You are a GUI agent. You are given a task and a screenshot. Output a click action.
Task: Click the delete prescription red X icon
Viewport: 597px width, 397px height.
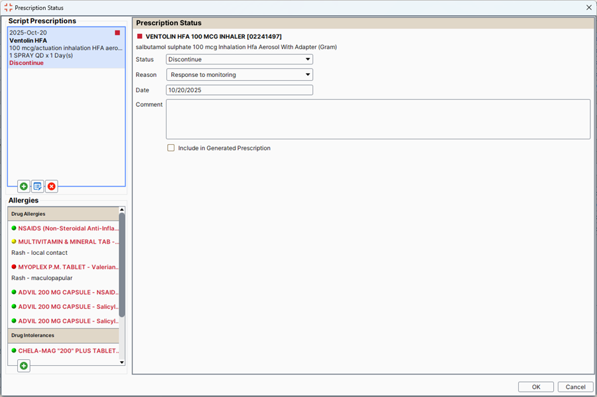[x=52, y=187]
